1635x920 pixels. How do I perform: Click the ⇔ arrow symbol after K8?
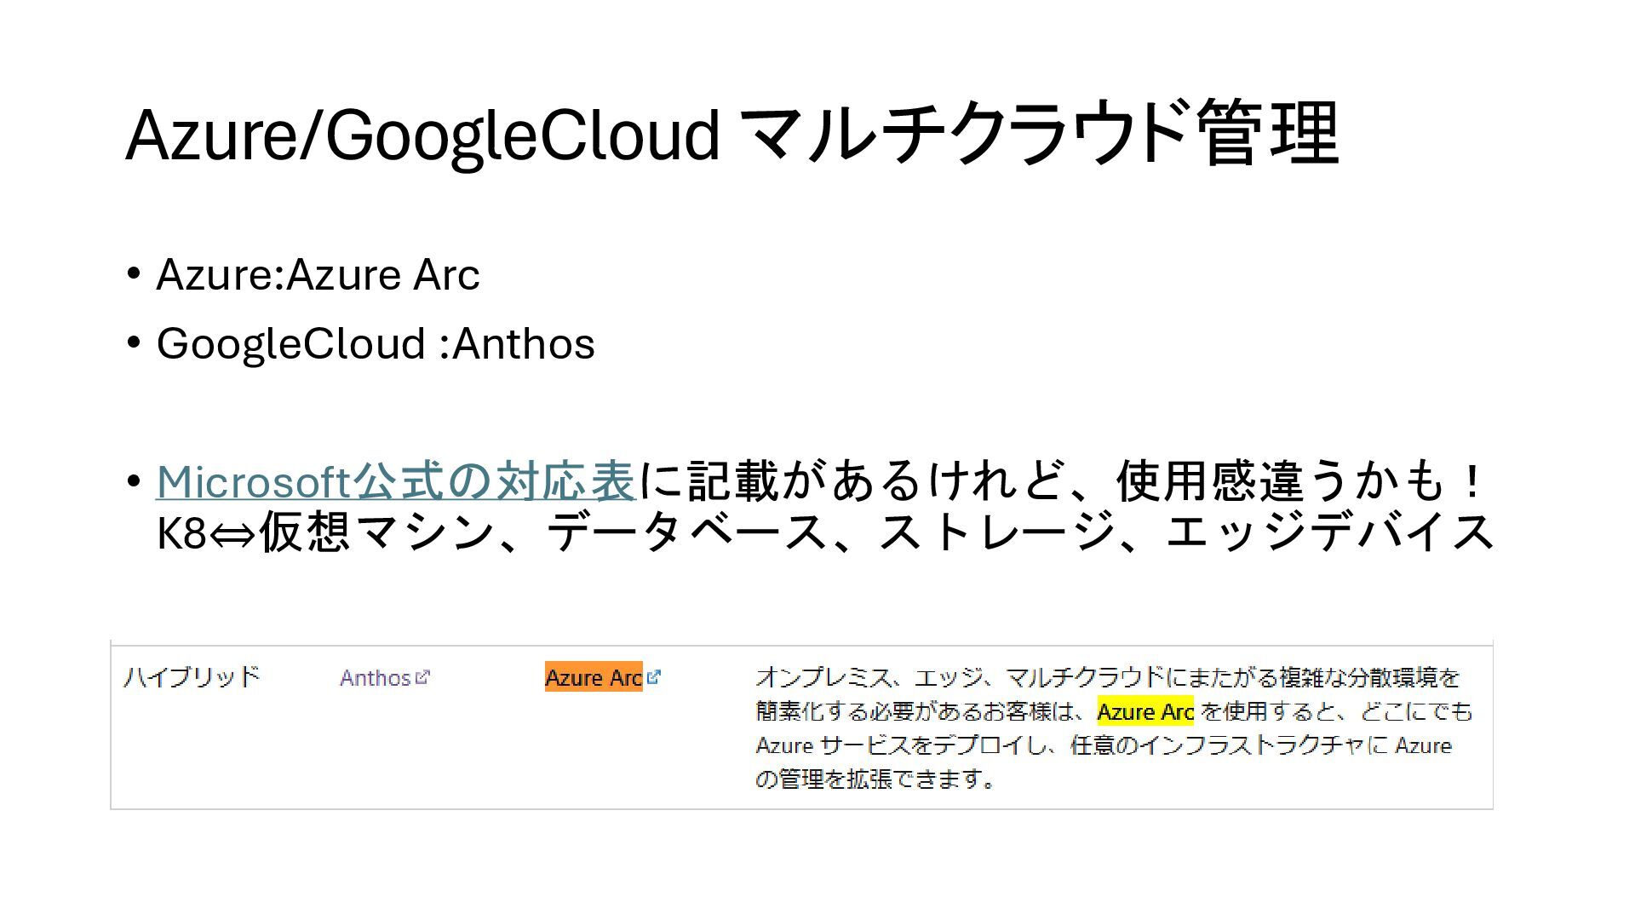coord(232,535)
